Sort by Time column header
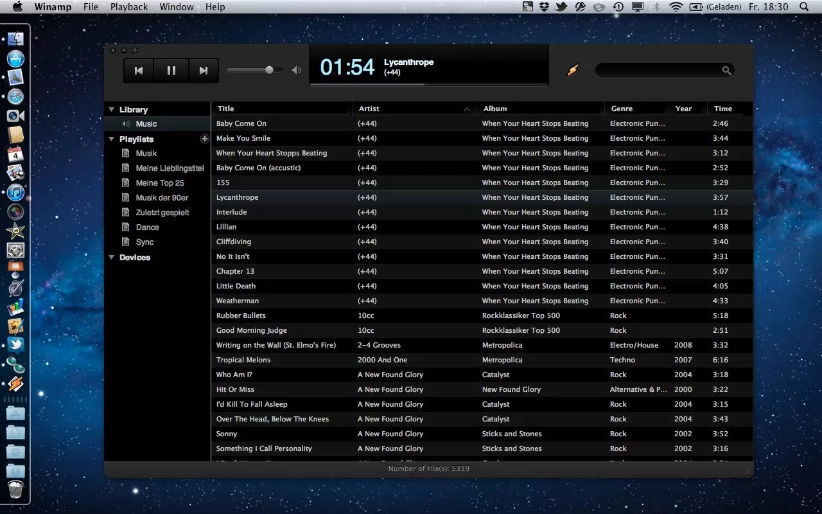 click(x=730, y=109)
